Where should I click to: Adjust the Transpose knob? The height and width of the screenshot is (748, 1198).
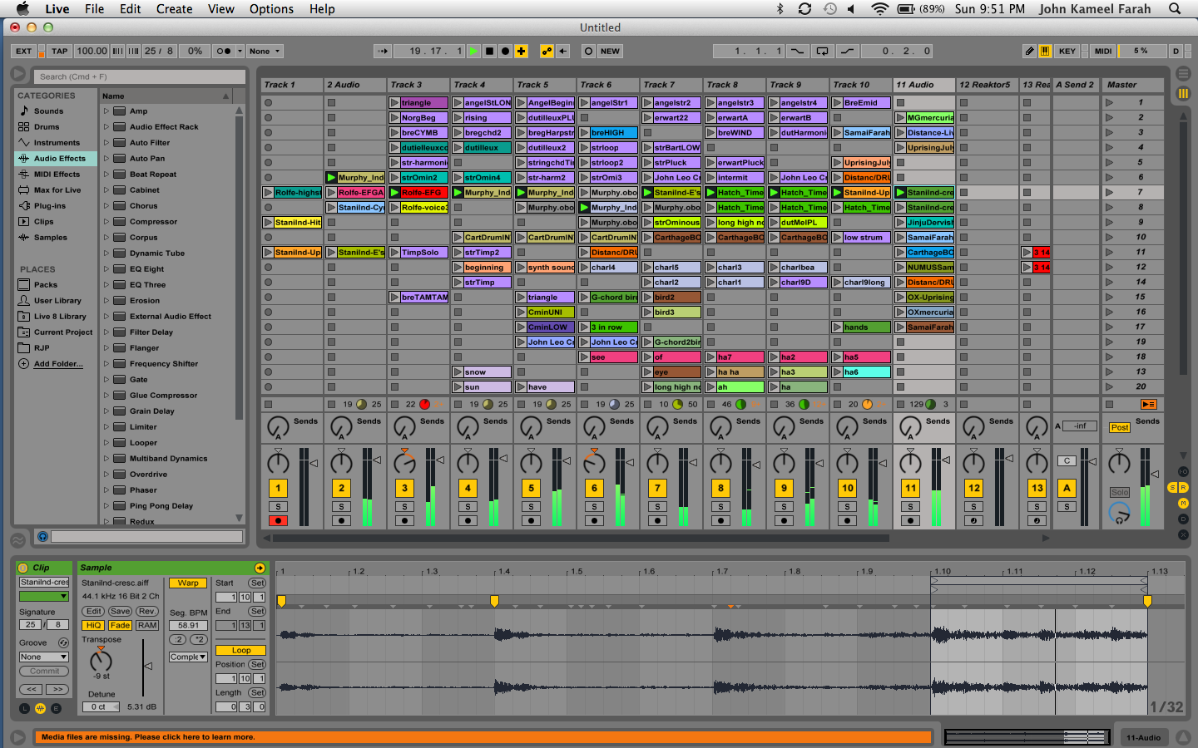coord(101,661)
